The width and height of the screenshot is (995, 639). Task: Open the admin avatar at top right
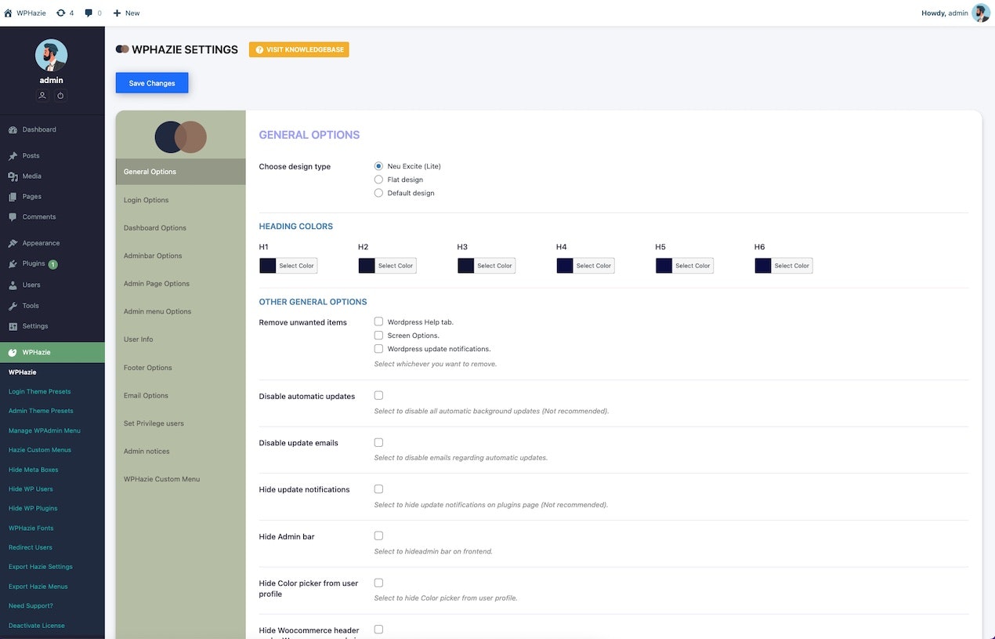981,13
